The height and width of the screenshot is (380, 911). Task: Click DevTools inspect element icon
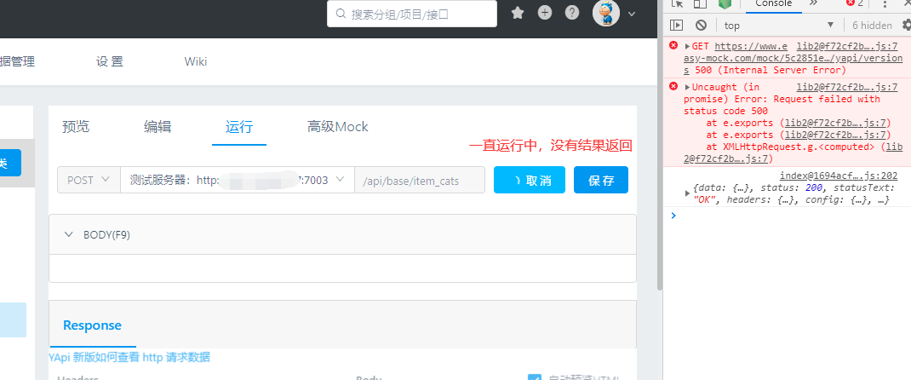(x=677, y=3)
